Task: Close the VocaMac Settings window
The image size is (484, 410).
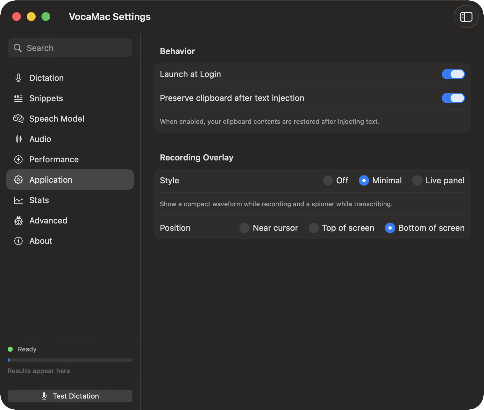Action: tap(17, 17)
